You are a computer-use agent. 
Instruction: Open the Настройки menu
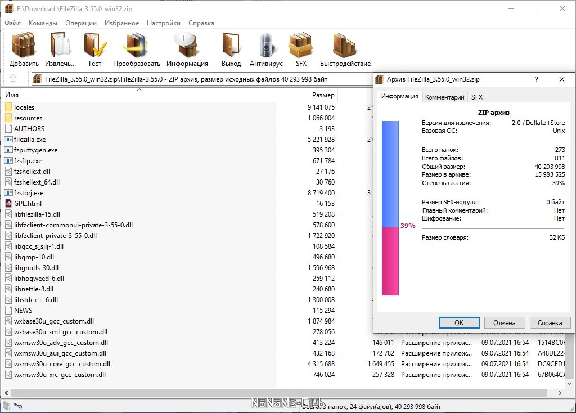(x=164, y=23)
